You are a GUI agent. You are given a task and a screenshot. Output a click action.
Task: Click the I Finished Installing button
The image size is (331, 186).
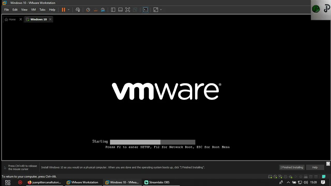[292, 167]
